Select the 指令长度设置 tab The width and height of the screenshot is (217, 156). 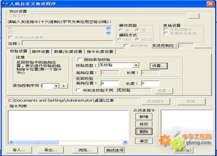coord(100,52)
